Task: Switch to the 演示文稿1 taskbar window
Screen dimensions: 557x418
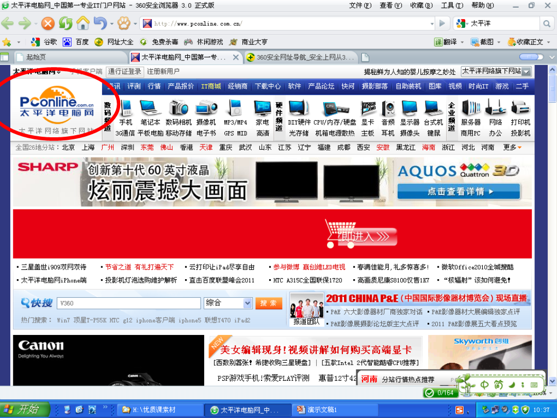Action: [335, 410]
